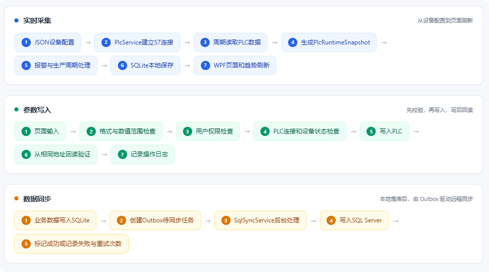Click the WPF页面和趋势刷新 step

(x=235, y=65)
